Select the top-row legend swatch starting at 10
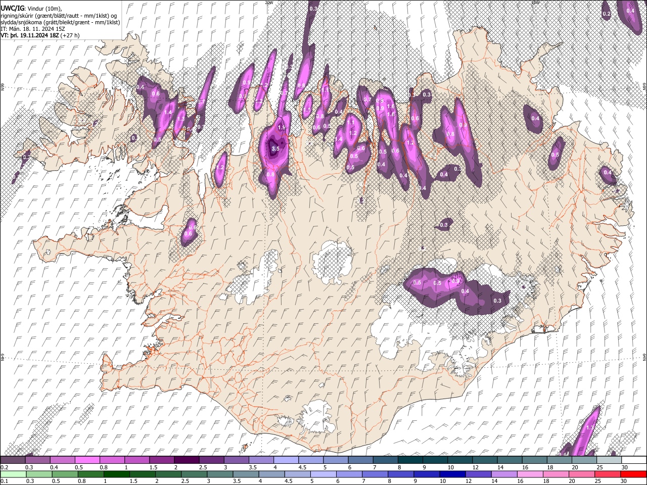647x485 pixels. pyautogui.click(x=460, y=460)
